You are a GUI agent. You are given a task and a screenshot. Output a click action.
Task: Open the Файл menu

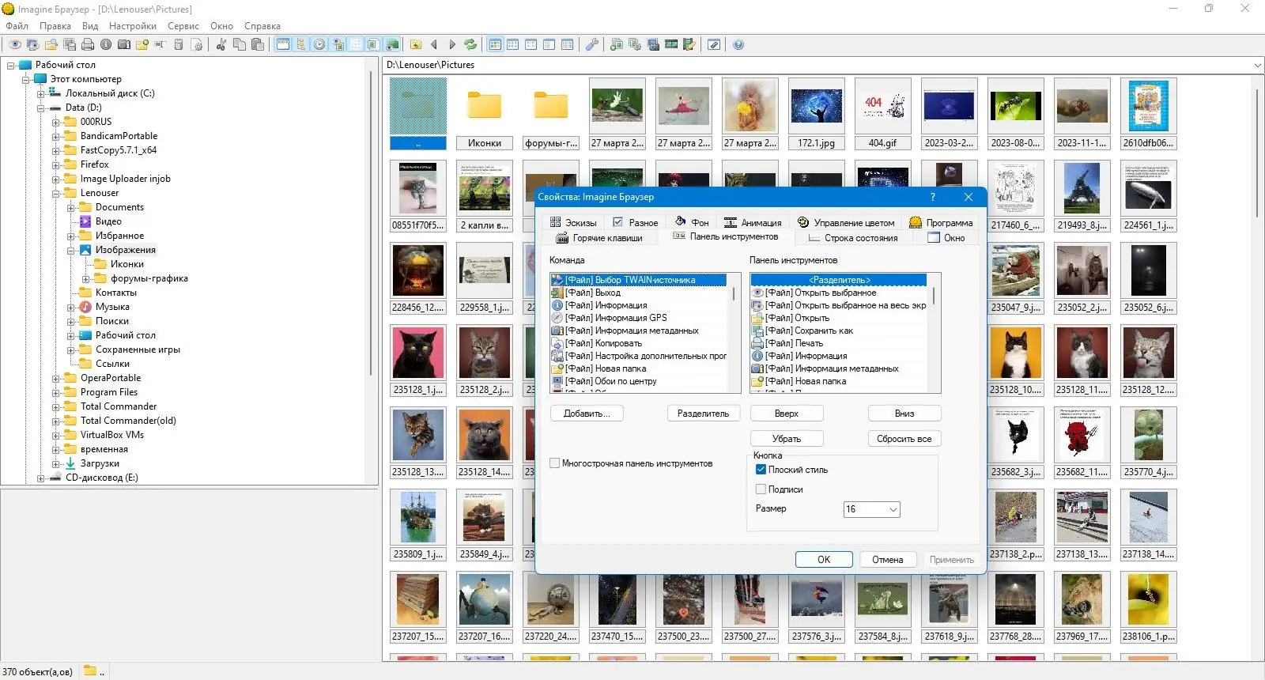17,26
